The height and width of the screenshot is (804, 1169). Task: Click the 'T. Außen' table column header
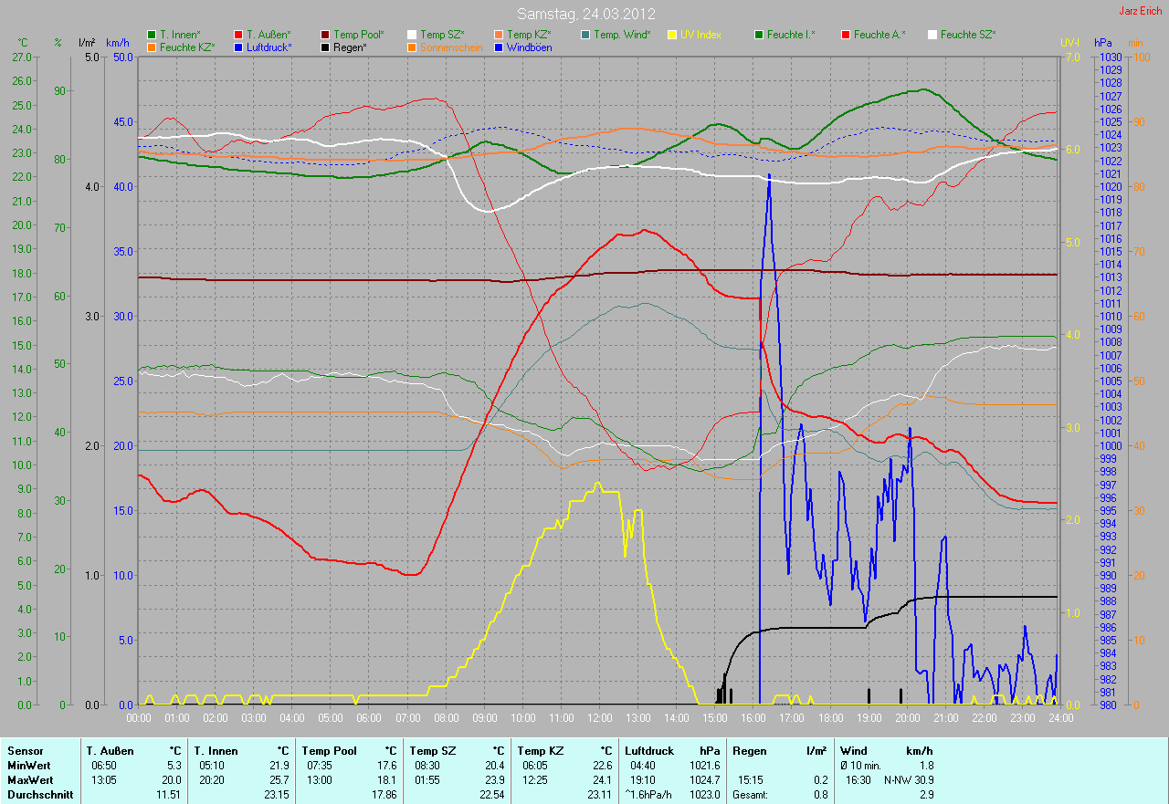tap(110, 751)
